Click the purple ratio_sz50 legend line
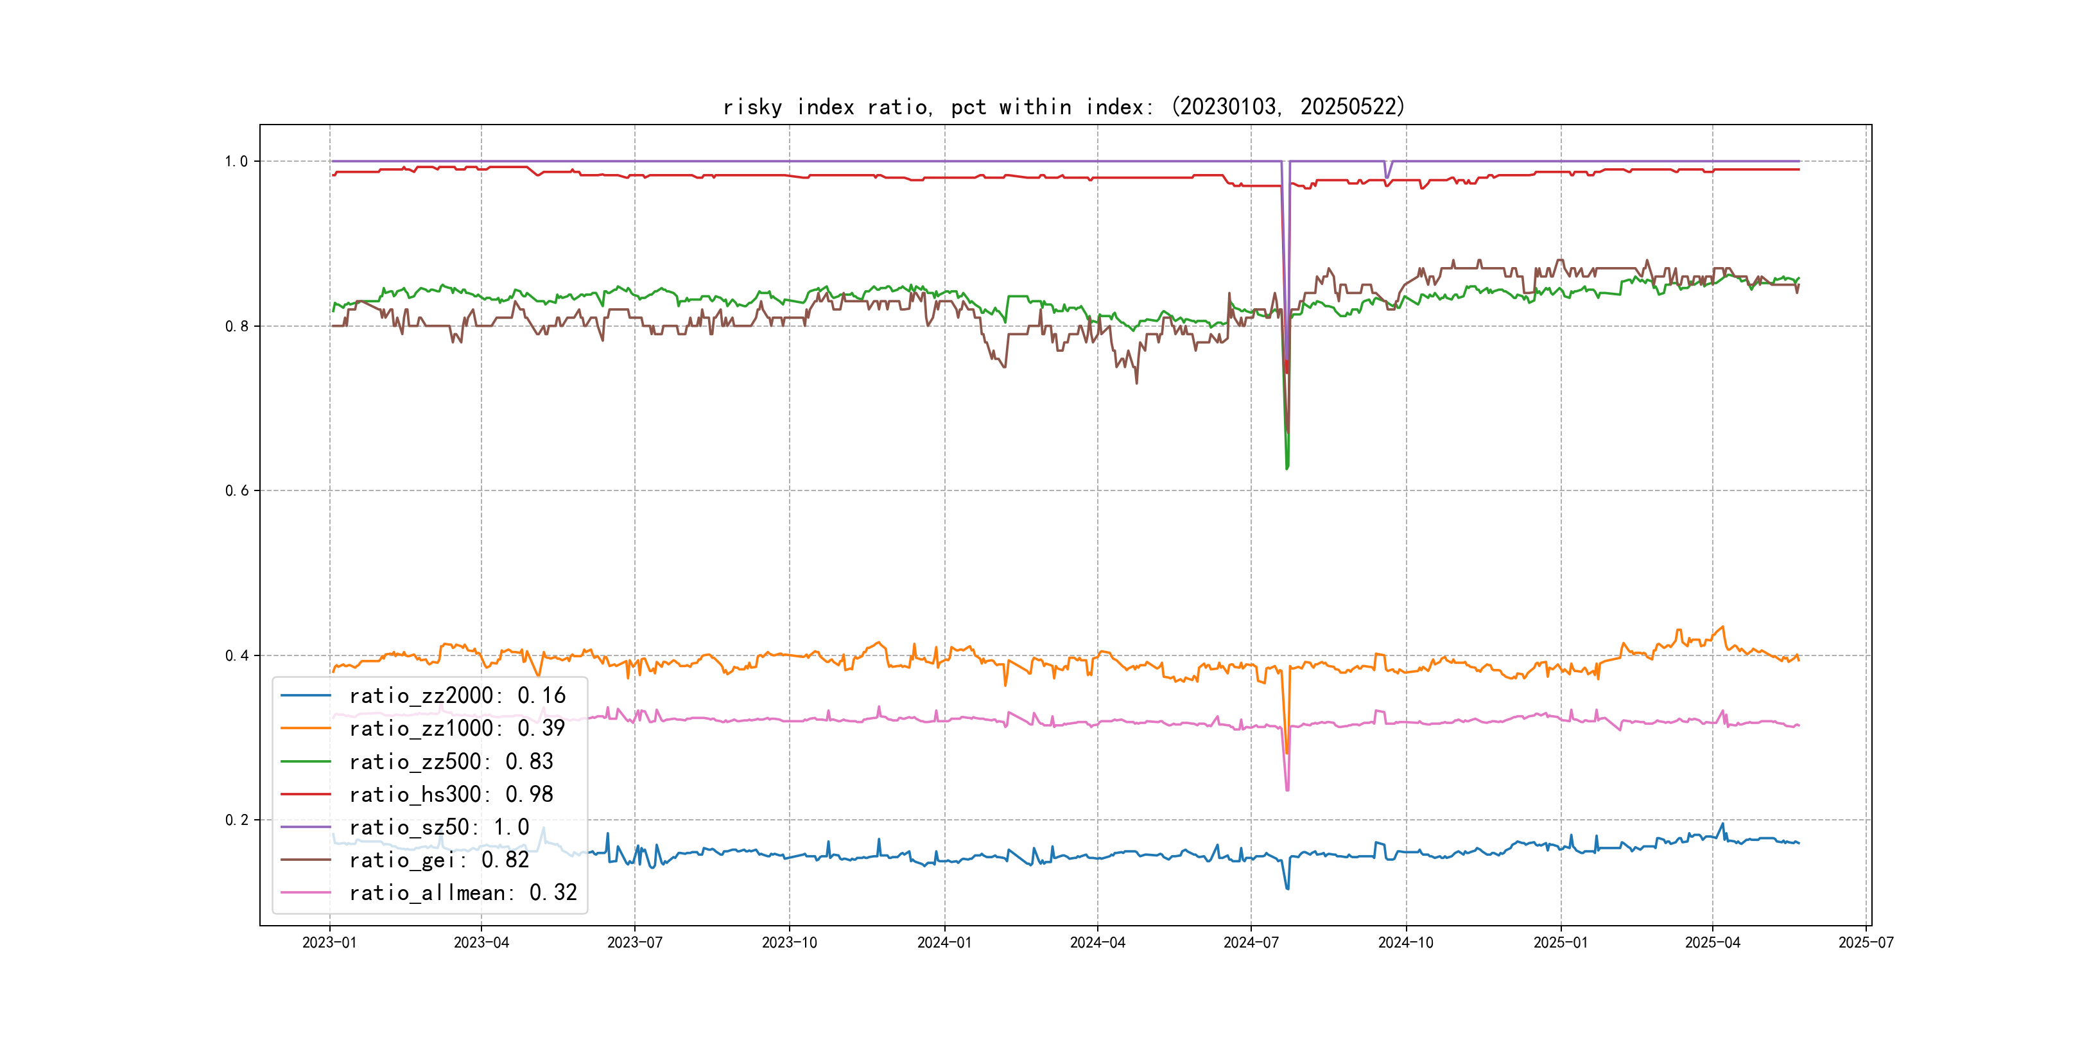This screenshot has width=2080, height=1040. (x=305, y=827)
